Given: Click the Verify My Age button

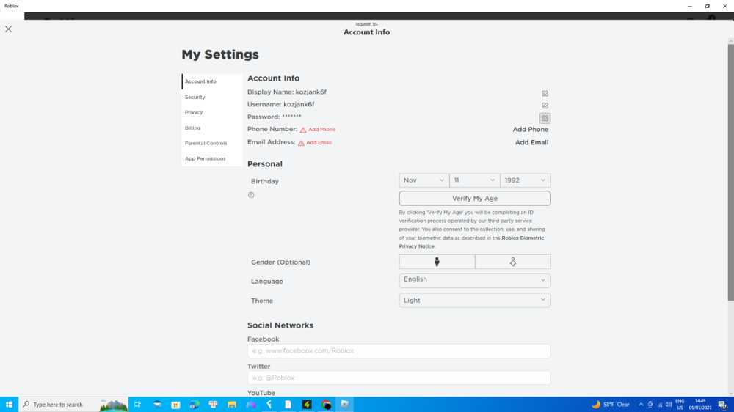Looking at the screenshot, I should (475, 198).
